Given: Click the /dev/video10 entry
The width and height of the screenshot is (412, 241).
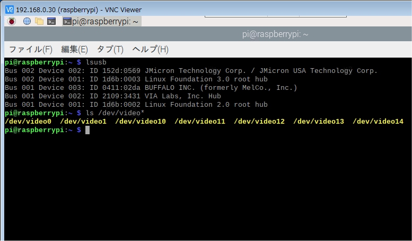Looking at the screenshot, I should coord(141,121).
